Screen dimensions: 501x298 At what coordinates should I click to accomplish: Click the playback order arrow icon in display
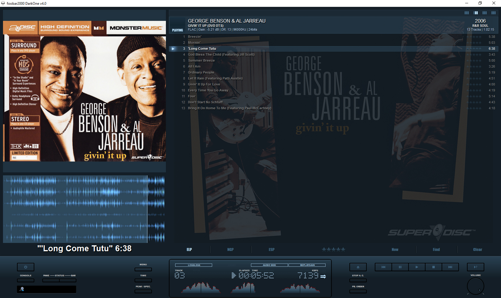tap(323, 277)
